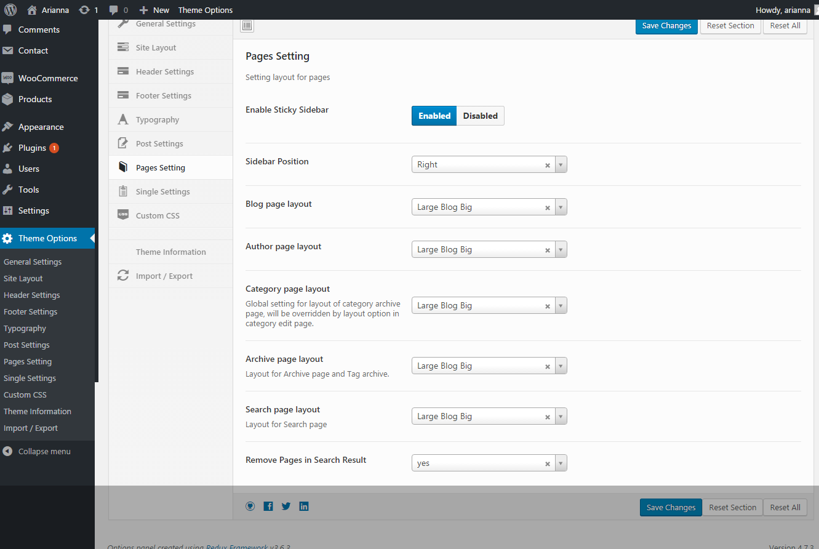Open the Facebook icon in footer
Screen dimensions: 819x549
[268, 506]
